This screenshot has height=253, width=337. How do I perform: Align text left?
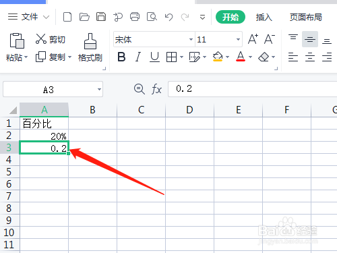[x=293, y=57]
